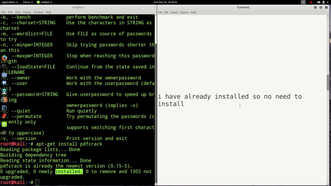Viewport: 331px width, 186px height.
Task: Click '--maxpw=INTEGER' option text
Action: [32, 56]
